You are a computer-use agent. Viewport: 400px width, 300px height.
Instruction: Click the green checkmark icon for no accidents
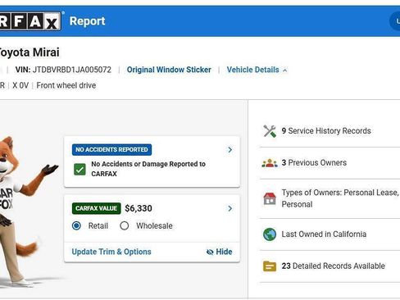tap(80, 170)
